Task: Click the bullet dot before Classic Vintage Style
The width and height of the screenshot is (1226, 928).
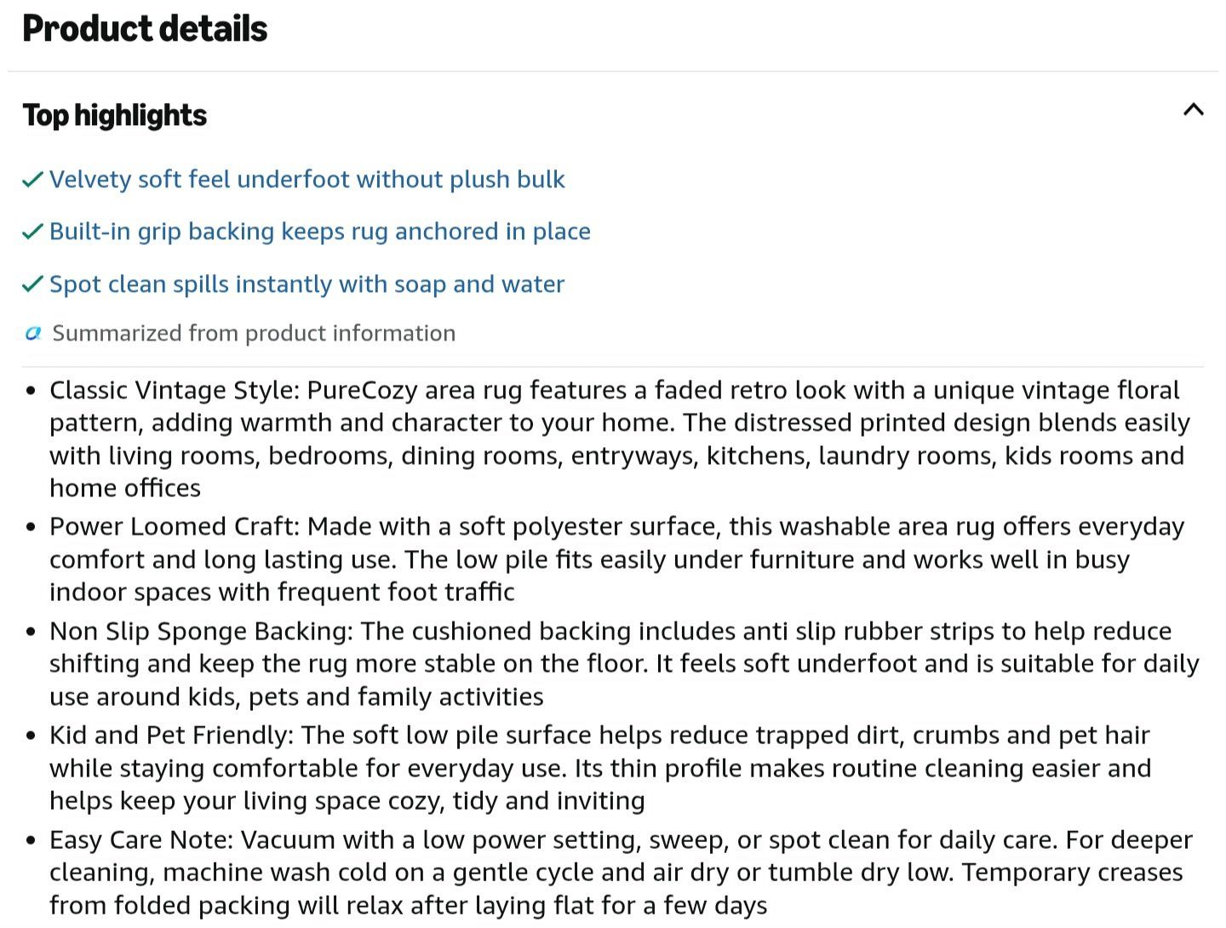Action: pyautogui.click(x=32, y=391)
